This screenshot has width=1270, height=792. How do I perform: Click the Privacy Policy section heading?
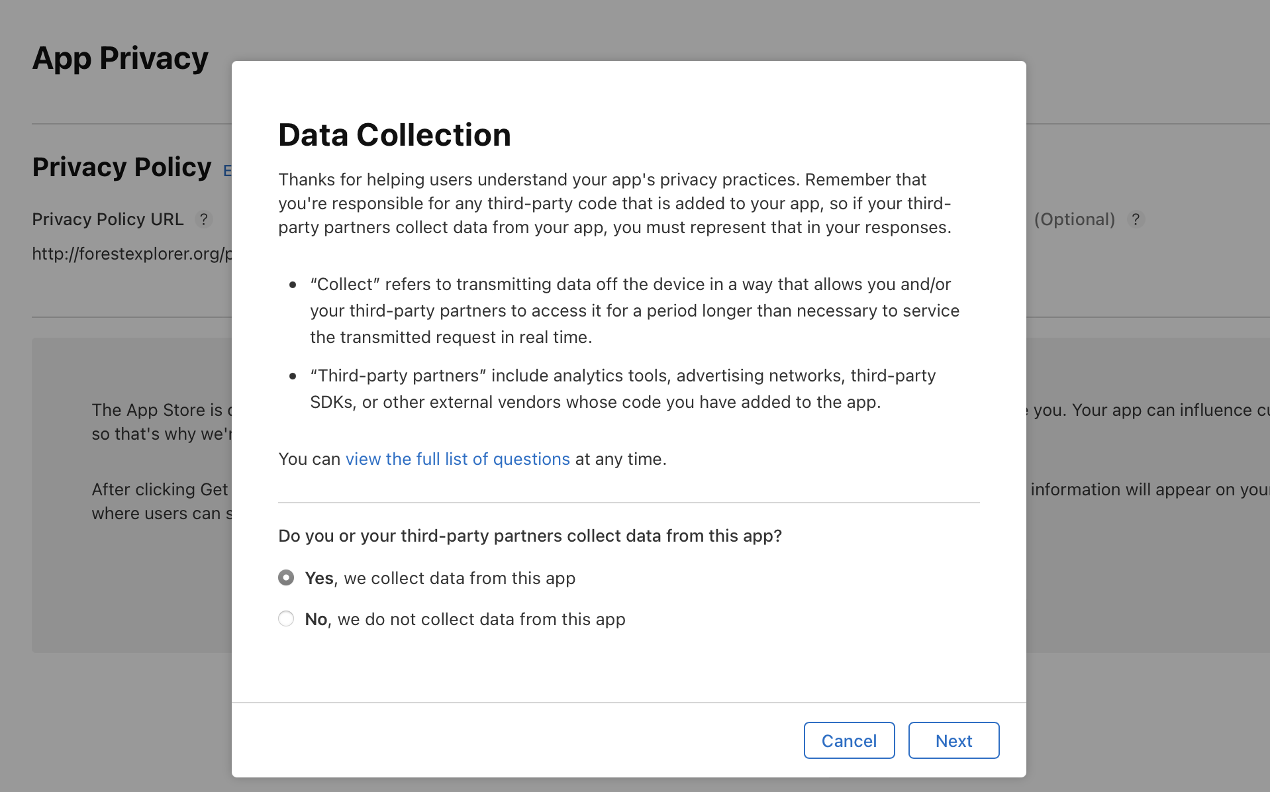(x=122, y=167)
